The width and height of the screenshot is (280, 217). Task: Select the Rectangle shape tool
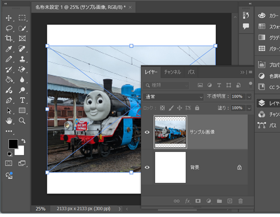pos(22,110)
